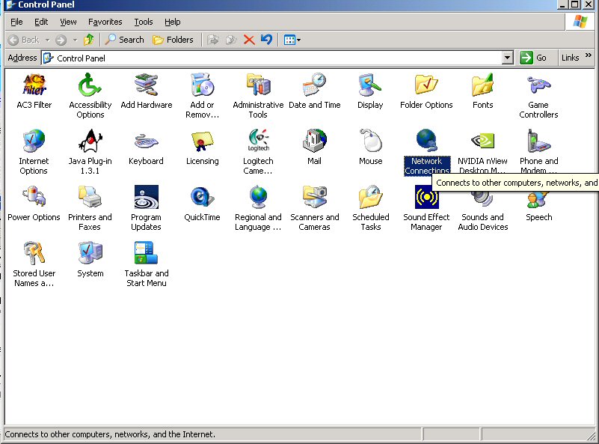Click the Move To toolbar icon
Image resolution: width=599 pixels, height=444 pixels.
(213, 40)
